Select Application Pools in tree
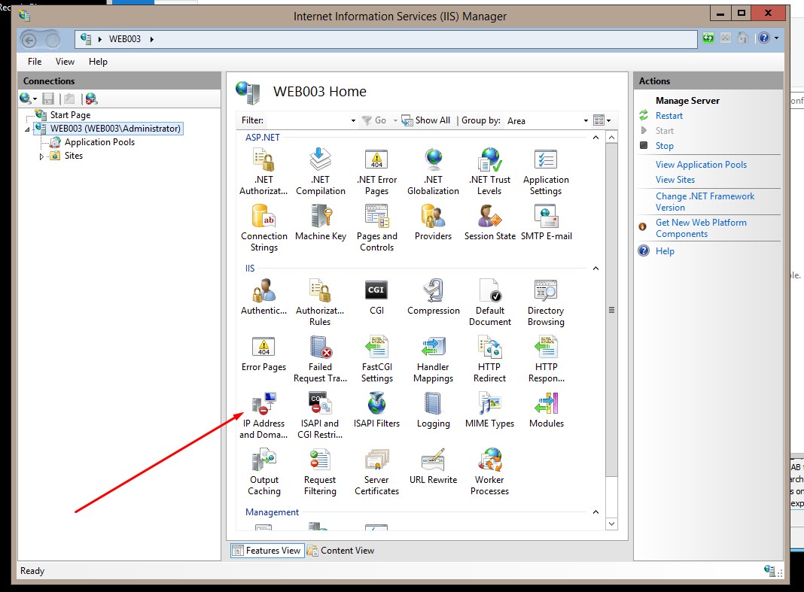The height and width of the screenshot is (592, 804). click(x=99, y=142)
